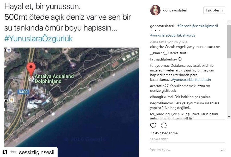Screen dimensions: 231x157
Task: Click the restaurant fork icon on map
Action: 12,100
